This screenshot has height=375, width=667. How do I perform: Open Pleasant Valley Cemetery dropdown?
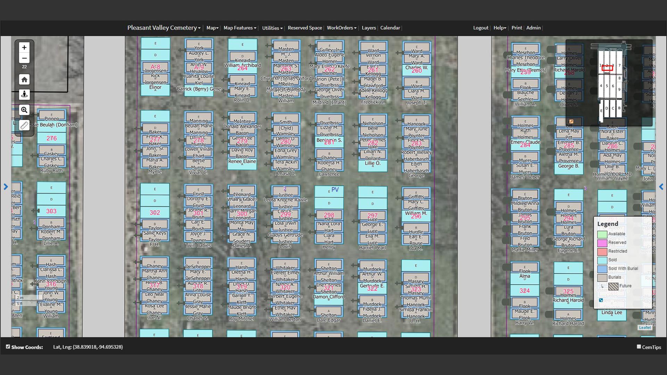164,28
